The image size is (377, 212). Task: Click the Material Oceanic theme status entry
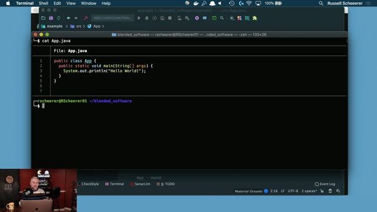pos(249,191)
